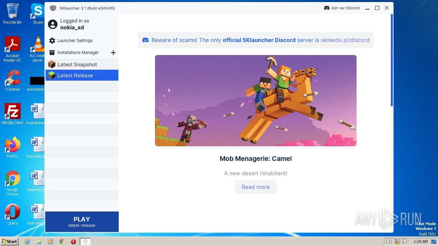Open File Explorer from taskbar
The height and width of the screenshot is (246, 438).
pos(39,242)
